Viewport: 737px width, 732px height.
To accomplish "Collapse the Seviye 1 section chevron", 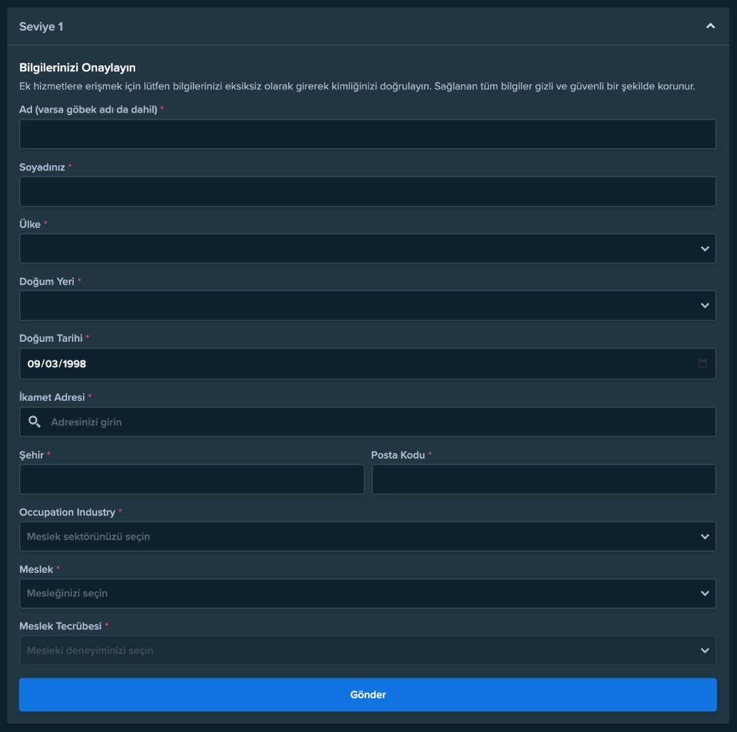I will [711, 26].
